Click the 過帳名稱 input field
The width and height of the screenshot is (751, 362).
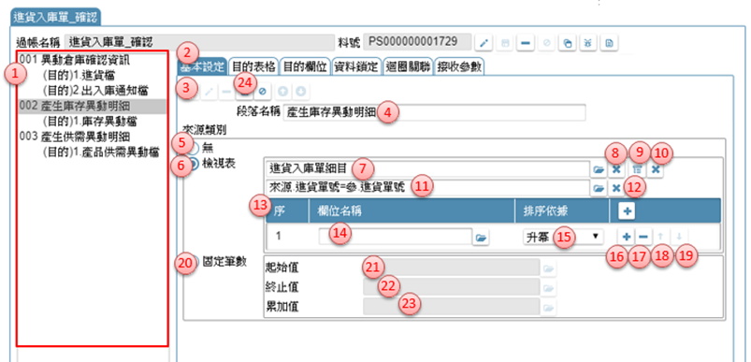[x=199, y=42]
